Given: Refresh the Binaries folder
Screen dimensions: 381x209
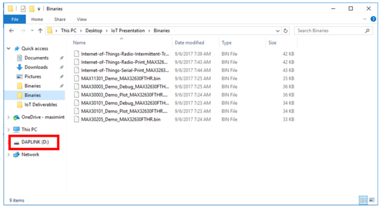Looking at the screenshot, I should (x=286, y=31).
